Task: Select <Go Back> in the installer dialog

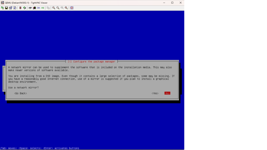Action: (x=20, y=93)
